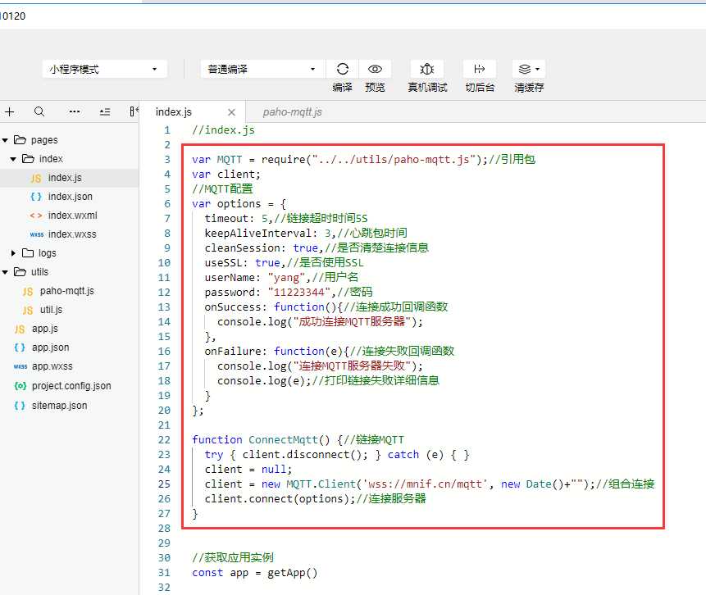Open the more options ellipsis icon
Image resolution: width=706 pixels, height=595 pixels.
pyautogui.click(x=75, y=111)
